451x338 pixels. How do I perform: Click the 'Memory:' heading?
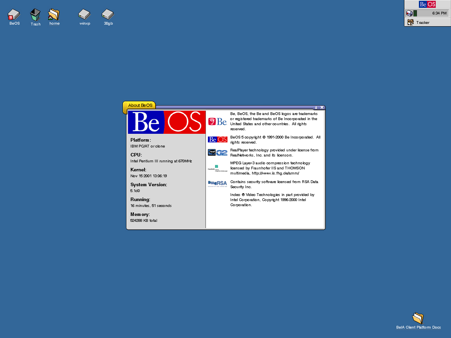click(140, 214)
